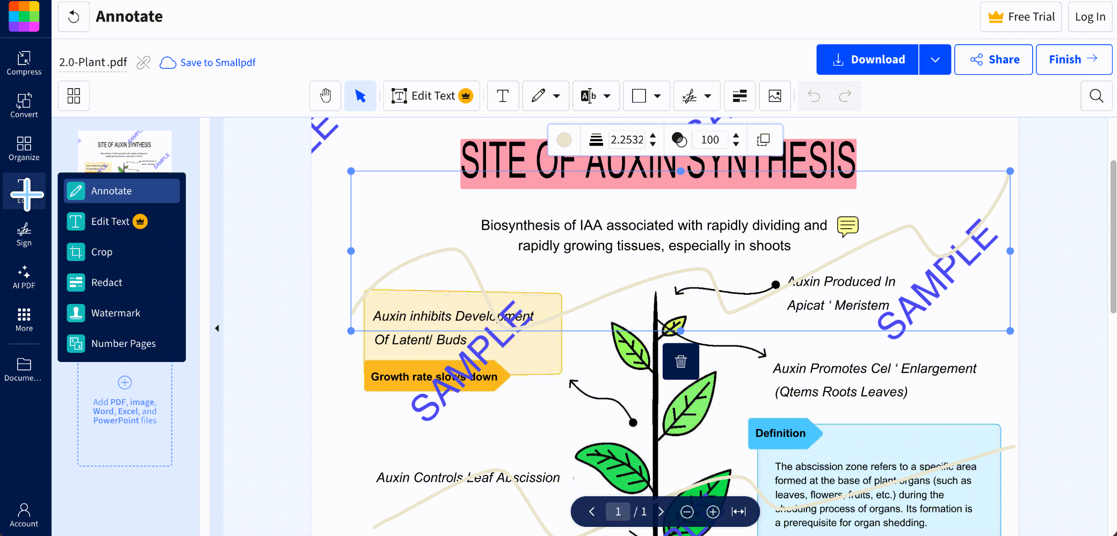Expand the highlight tool options arrow
The height and width of the screenshot is (536, 1117).
(x=607, y=96)
